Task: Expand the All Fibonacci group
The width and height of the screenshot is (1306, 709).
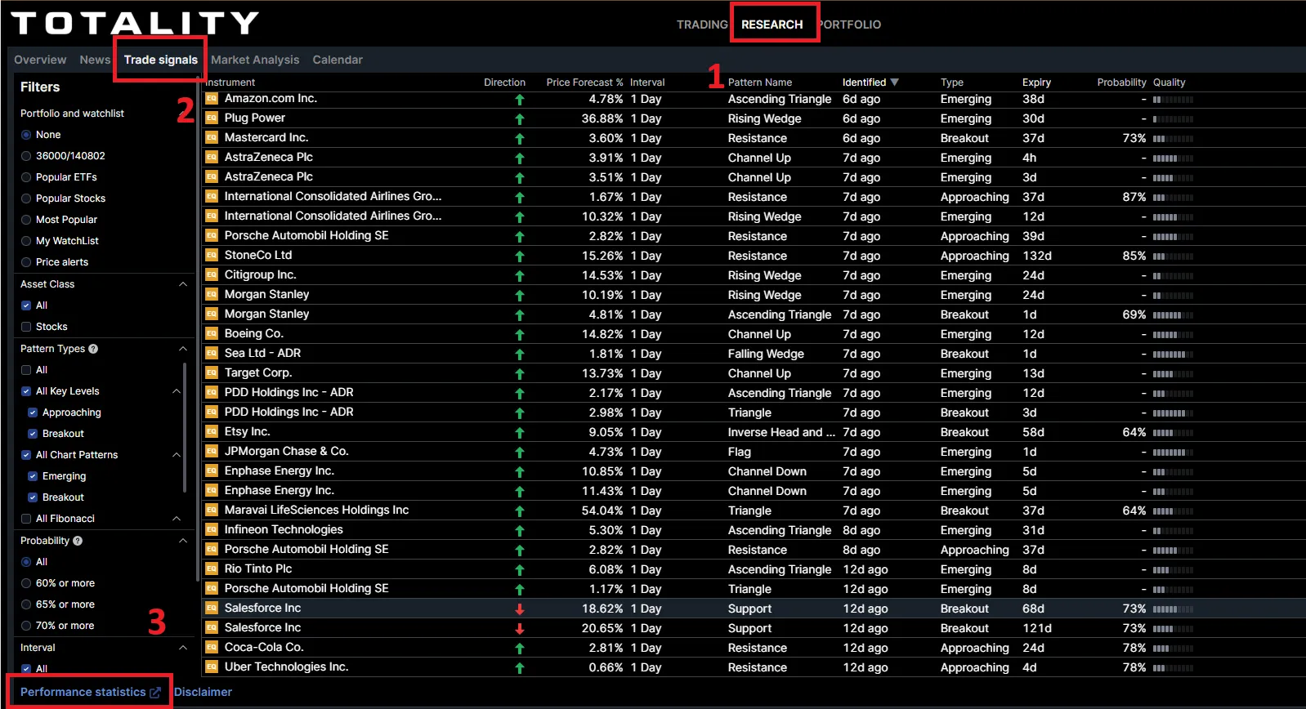Action: pyautogui.click(x=177, y=519)
